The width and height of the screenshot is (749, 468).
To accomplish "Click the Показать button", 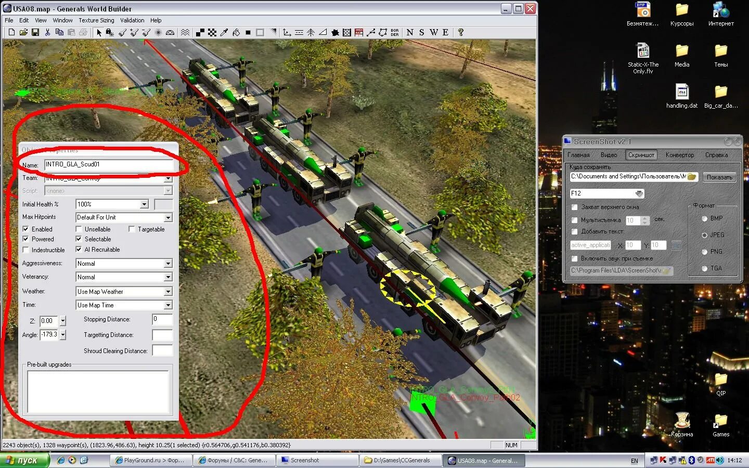I will pyautogui.click(x=719, y=177).
